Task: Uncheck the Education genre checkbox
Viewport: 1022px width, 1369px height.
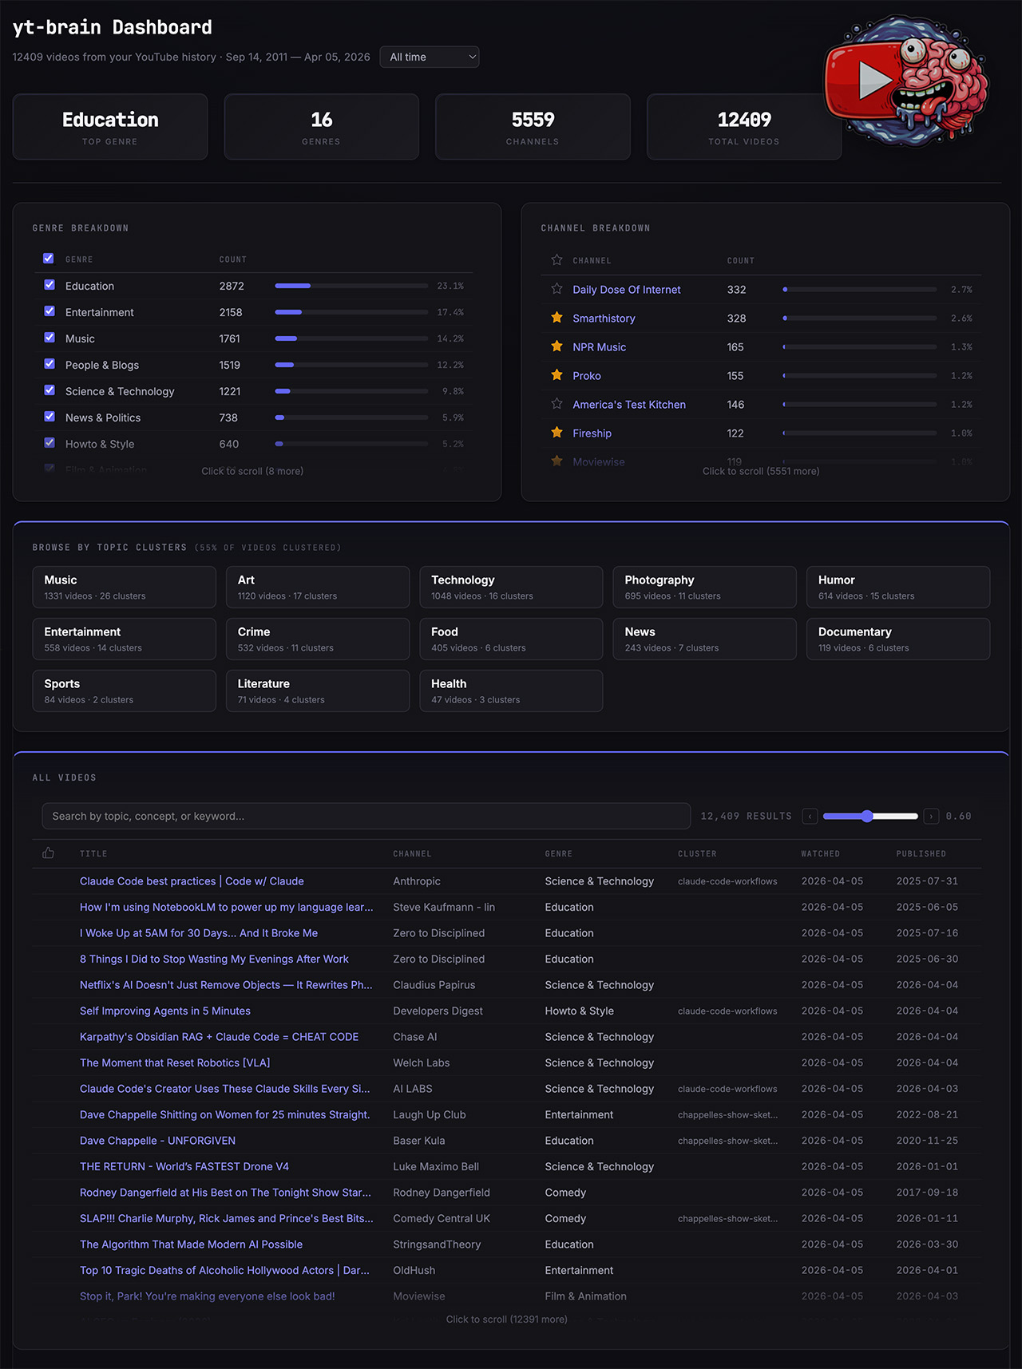Action: 50,285
